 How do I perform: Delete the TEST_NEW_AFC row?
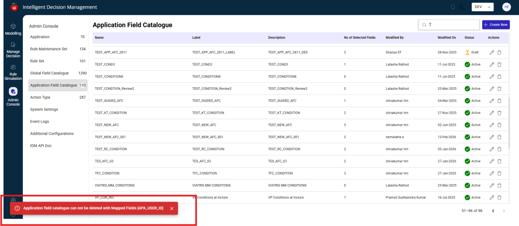[500, 125]
